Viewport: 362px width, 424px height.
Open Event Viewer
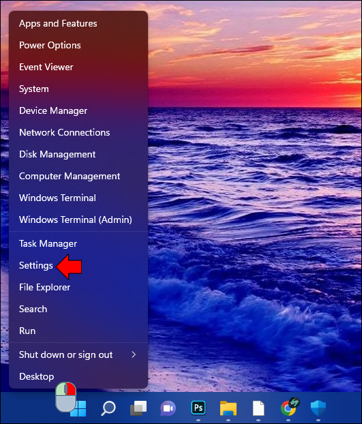(78, 67)
